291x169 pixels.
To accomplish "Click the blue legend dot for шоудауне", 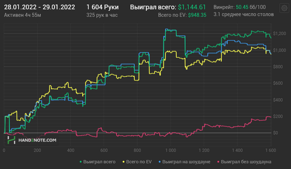I will (160, 162).
